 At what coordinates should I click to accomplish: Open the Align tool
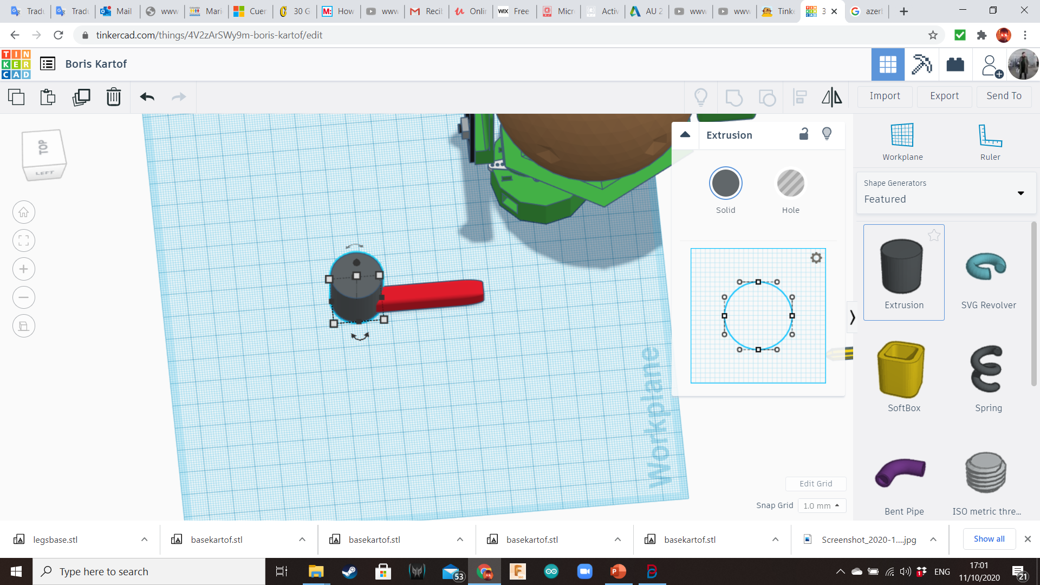(799, 97)
